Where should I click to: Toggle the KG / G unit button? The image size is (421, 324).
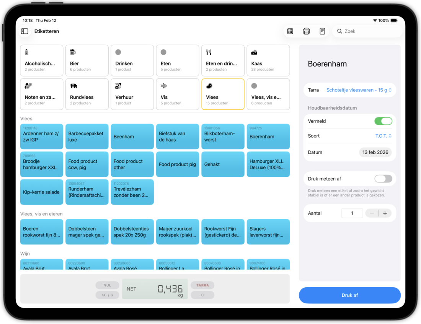[107, 295]
